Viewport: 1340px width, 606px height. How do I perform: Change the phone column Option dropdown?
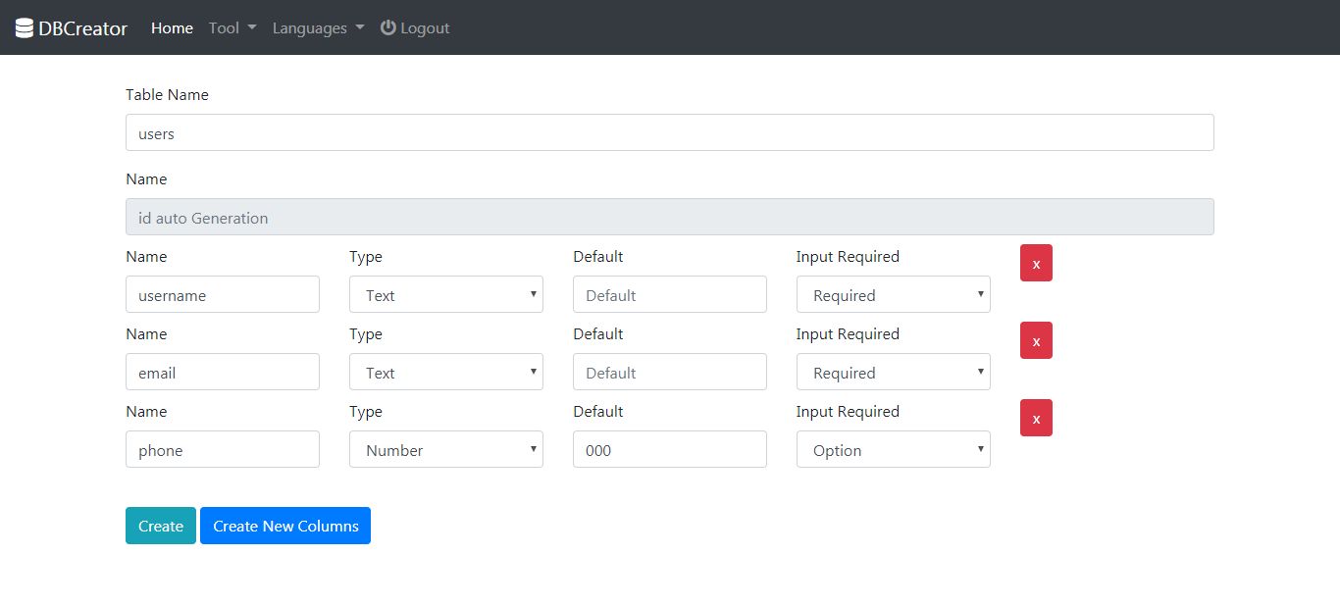(x=893, y=450)
